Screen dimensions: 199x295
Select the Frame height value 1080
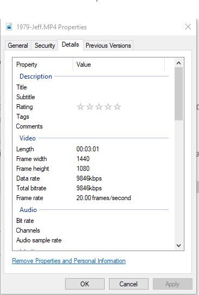click(x=83, y=169)
